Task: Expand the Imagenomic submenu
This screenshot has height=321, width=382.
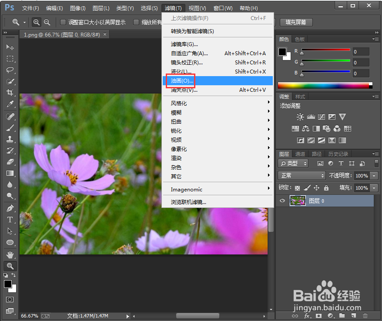Action: (218, 190)
